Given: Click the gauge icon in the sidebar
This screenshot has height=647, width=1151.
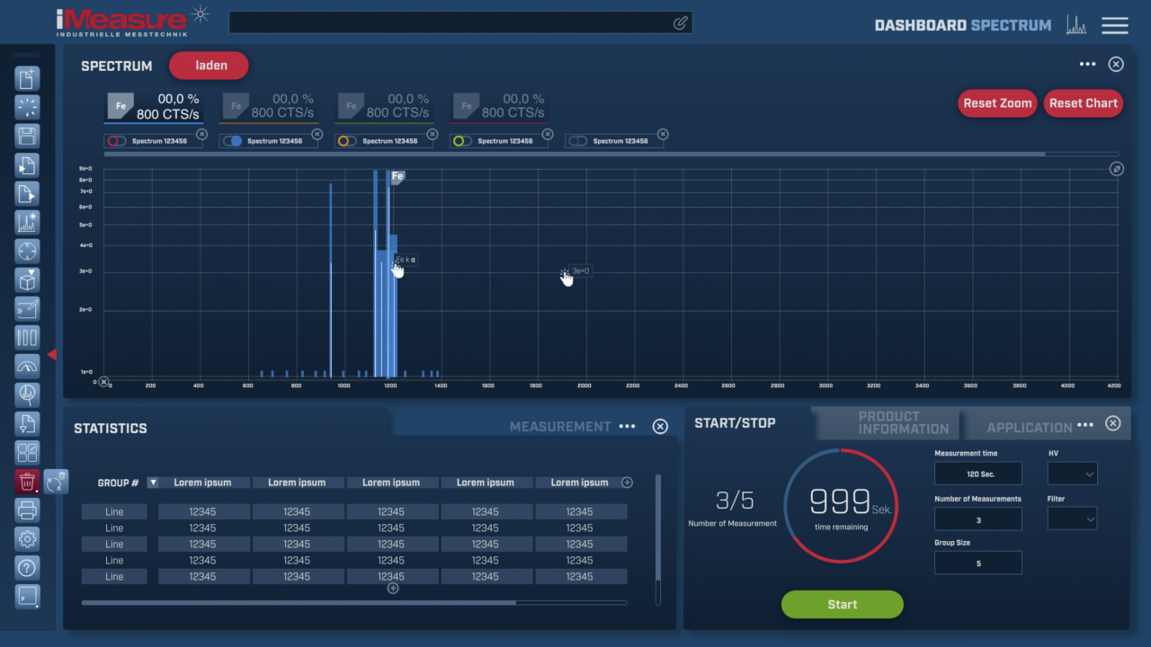Looking at the screenshot, I should 27,366.
